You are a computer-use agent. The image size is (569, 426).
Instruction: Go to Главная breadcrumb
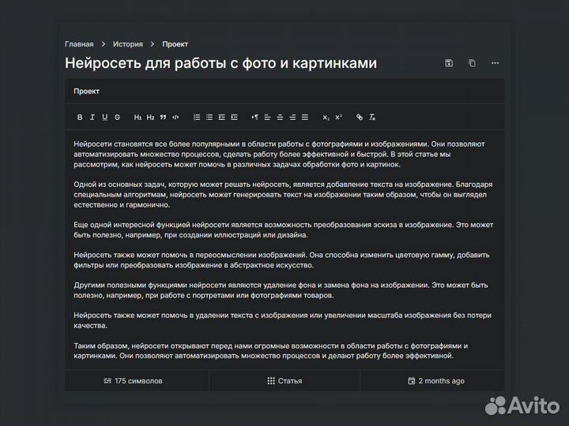tap(79, 44)
